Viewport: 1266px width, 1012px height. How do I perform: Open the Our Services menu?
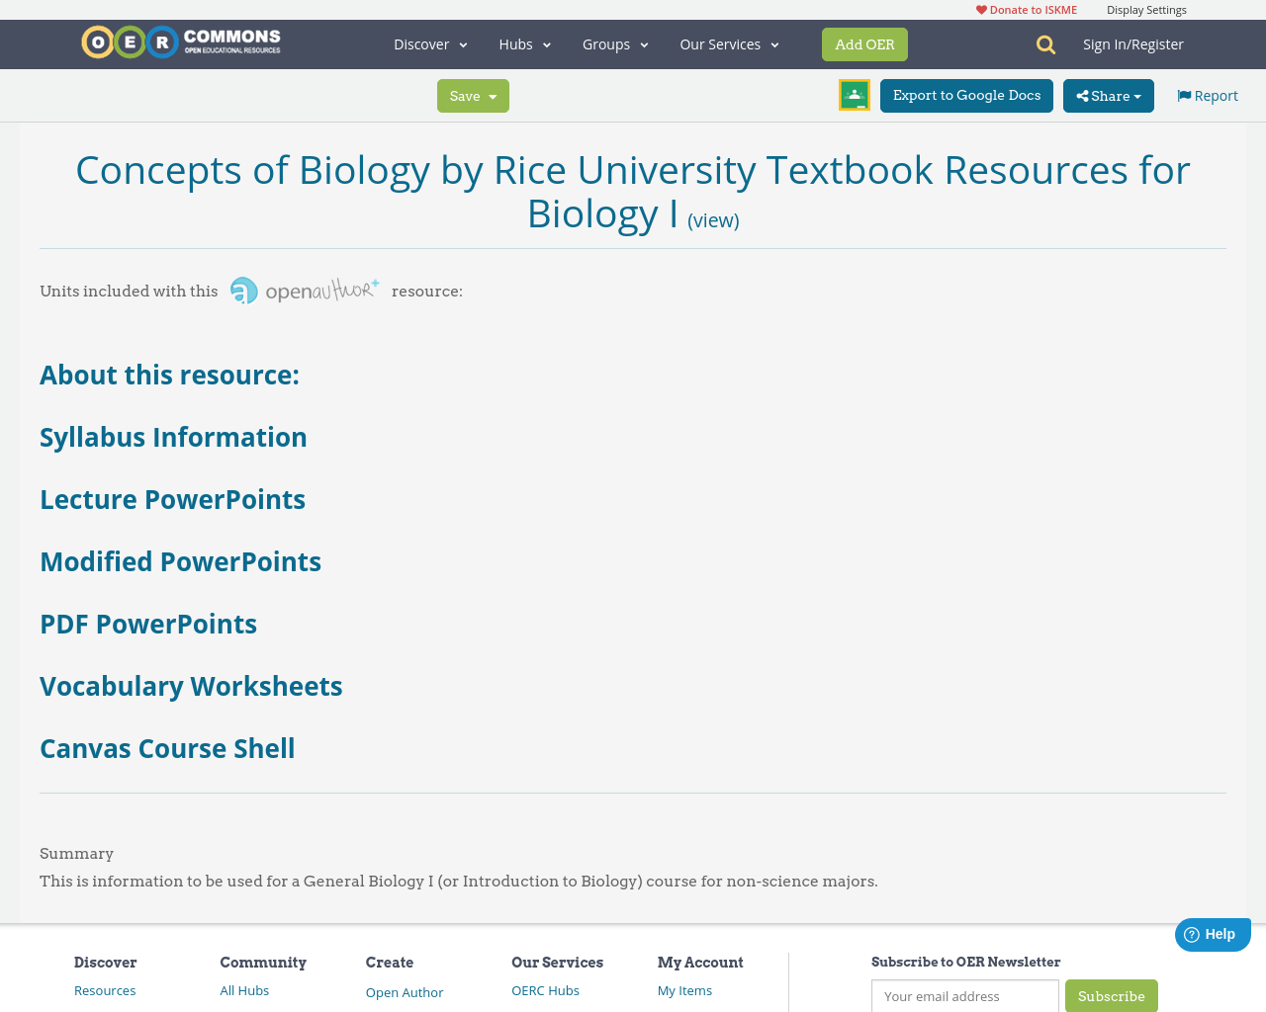(729, 43)
